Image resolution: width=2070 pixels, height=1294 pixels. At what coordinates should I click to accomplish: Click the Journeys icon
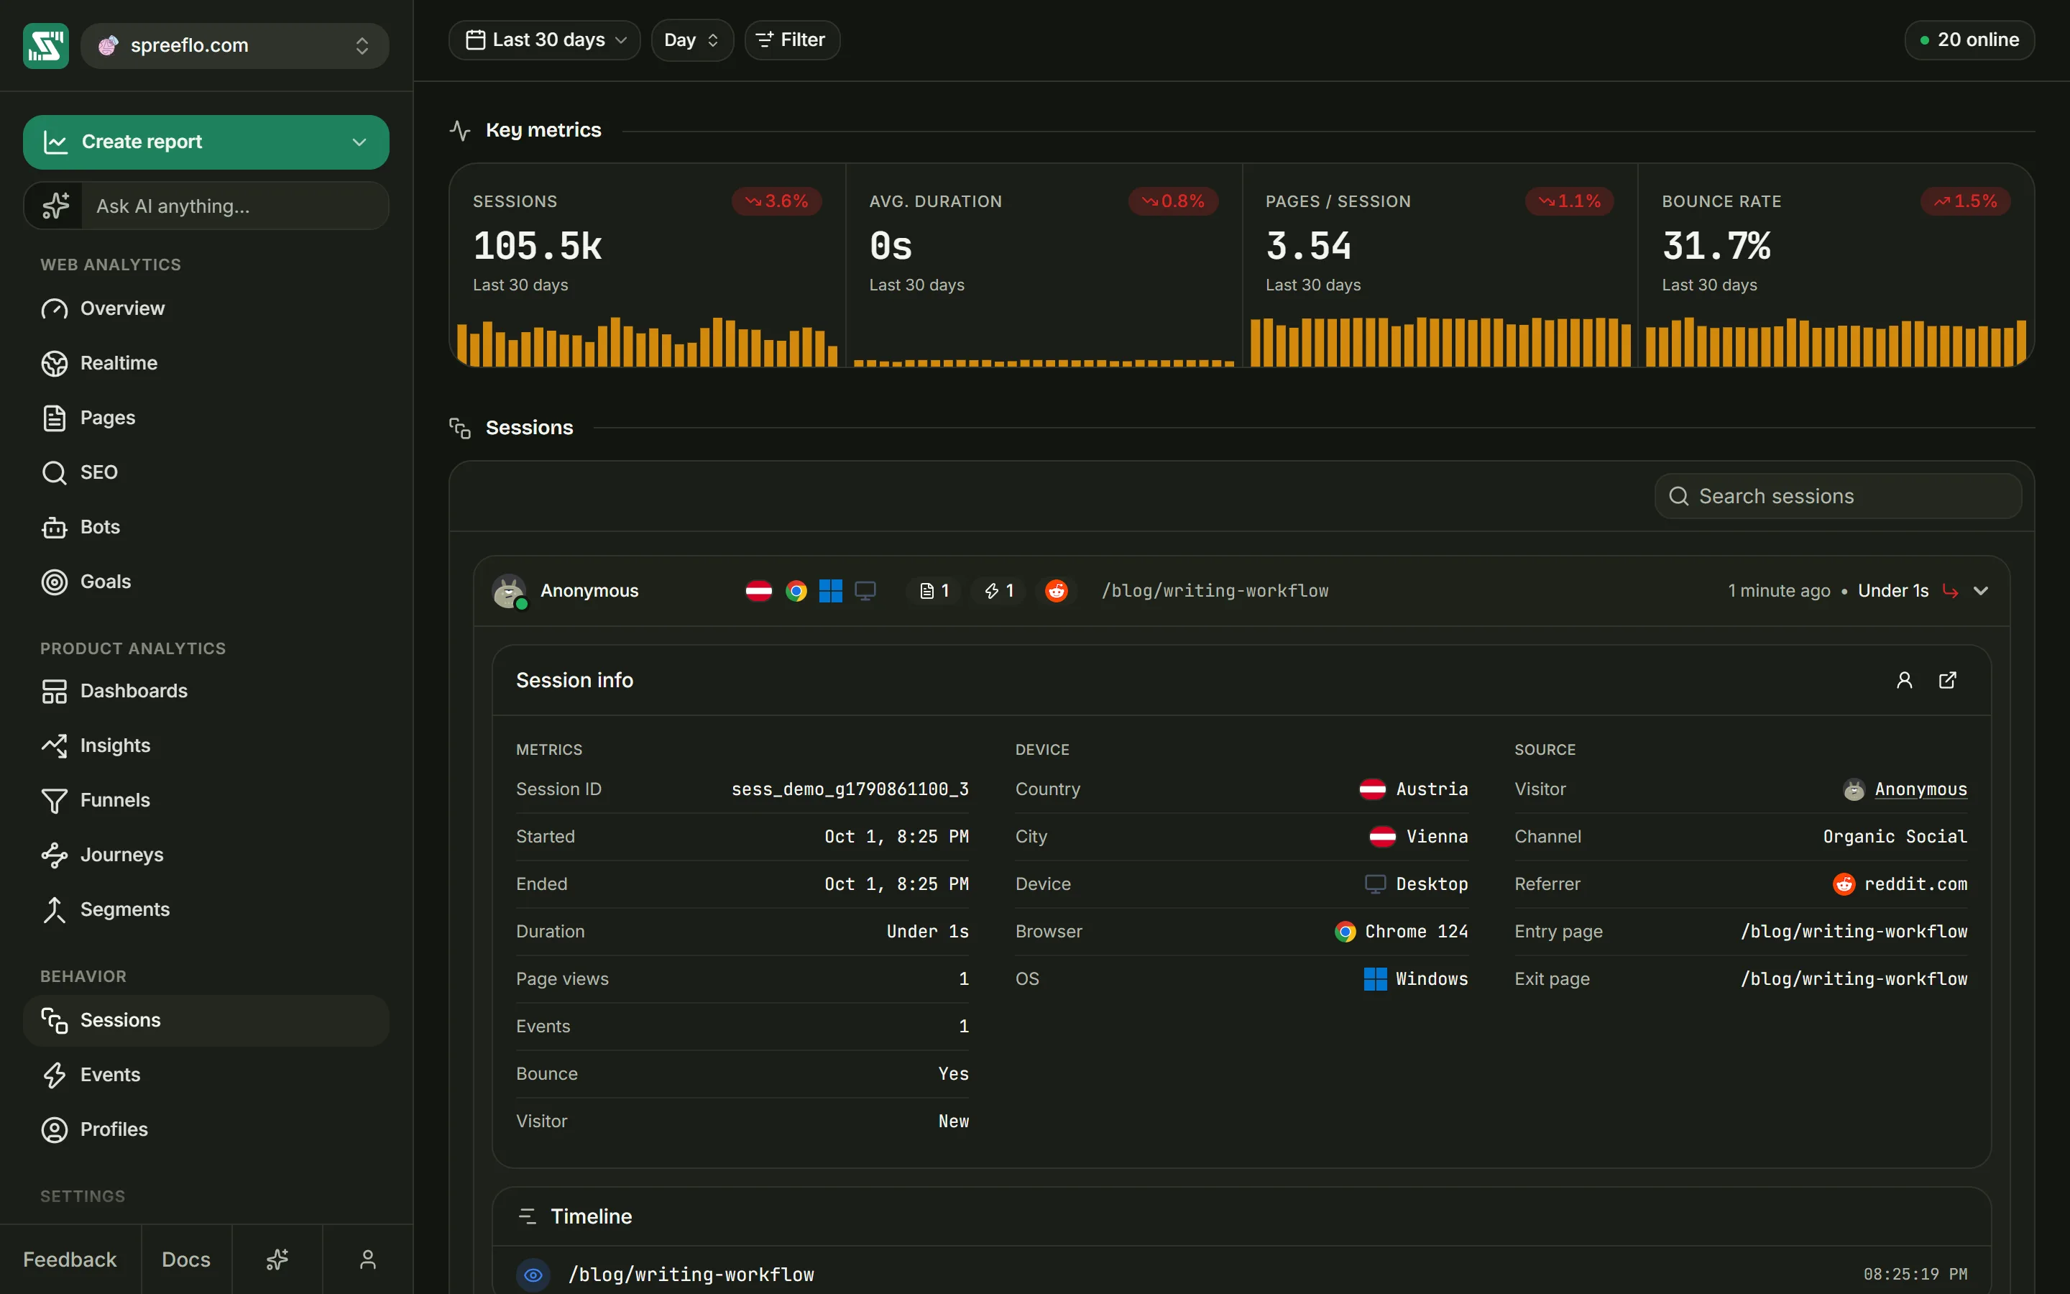click(x=54, y=855)
